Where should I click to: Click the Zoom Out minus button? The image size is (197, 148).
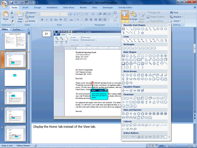167,146
